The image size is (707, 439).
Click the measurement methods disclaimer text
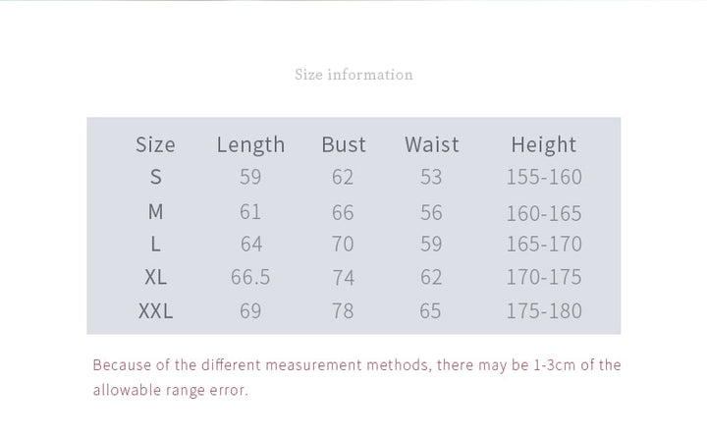[356, 365]
